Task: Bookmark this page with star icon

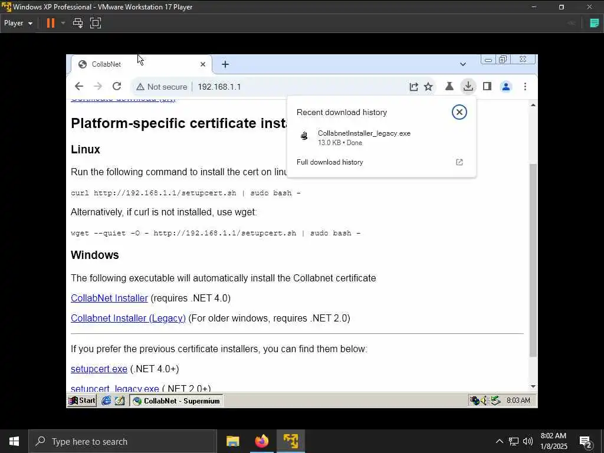Action: point(428,87)
